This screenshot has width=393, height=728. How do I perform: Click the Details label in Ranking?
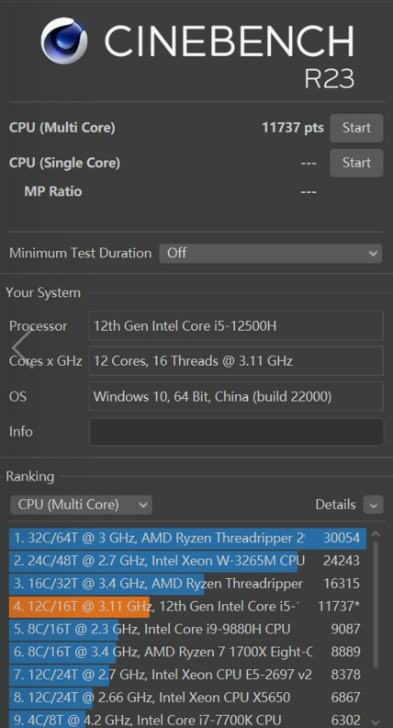coord(335,505)
